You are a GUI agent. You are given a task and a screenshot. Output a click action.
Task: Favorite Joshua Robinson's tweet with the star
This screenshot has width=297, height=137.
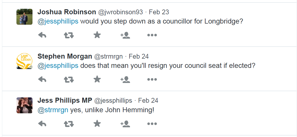[x=97, y=35]
